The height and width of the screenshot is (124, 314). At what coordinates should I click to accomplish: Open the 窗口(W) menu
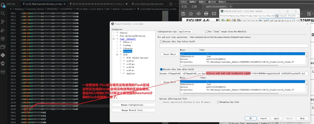212,2
